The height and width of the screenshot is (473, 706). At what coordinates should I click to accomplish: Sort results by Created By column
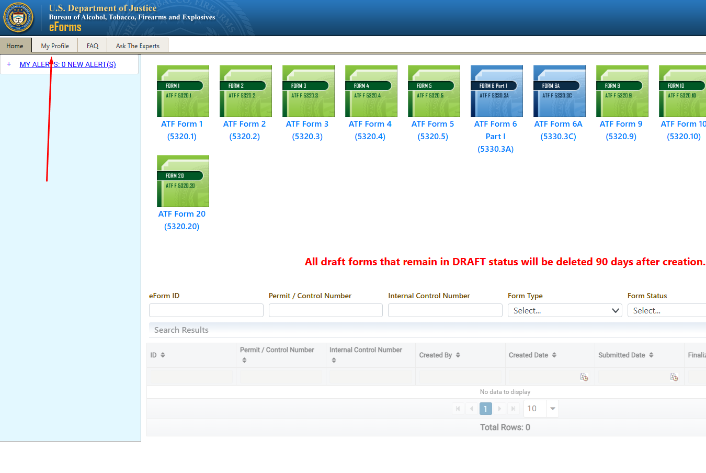458,355
